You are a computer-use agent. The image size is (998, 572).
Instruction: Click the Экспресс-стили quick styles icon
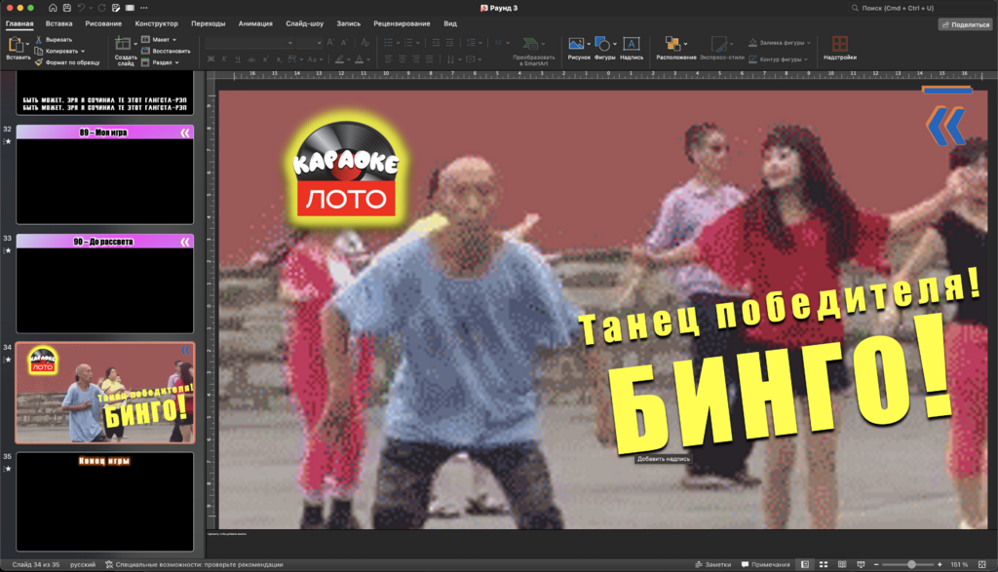pos(719,44)
